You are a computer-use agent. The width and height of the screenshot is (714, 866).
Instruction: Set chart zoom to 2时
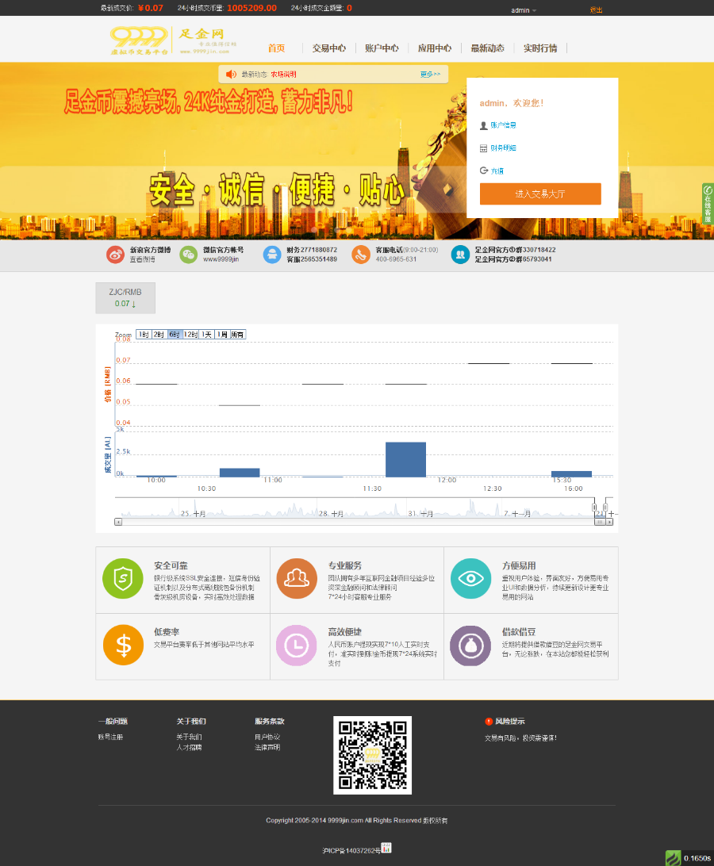(159, 334)
